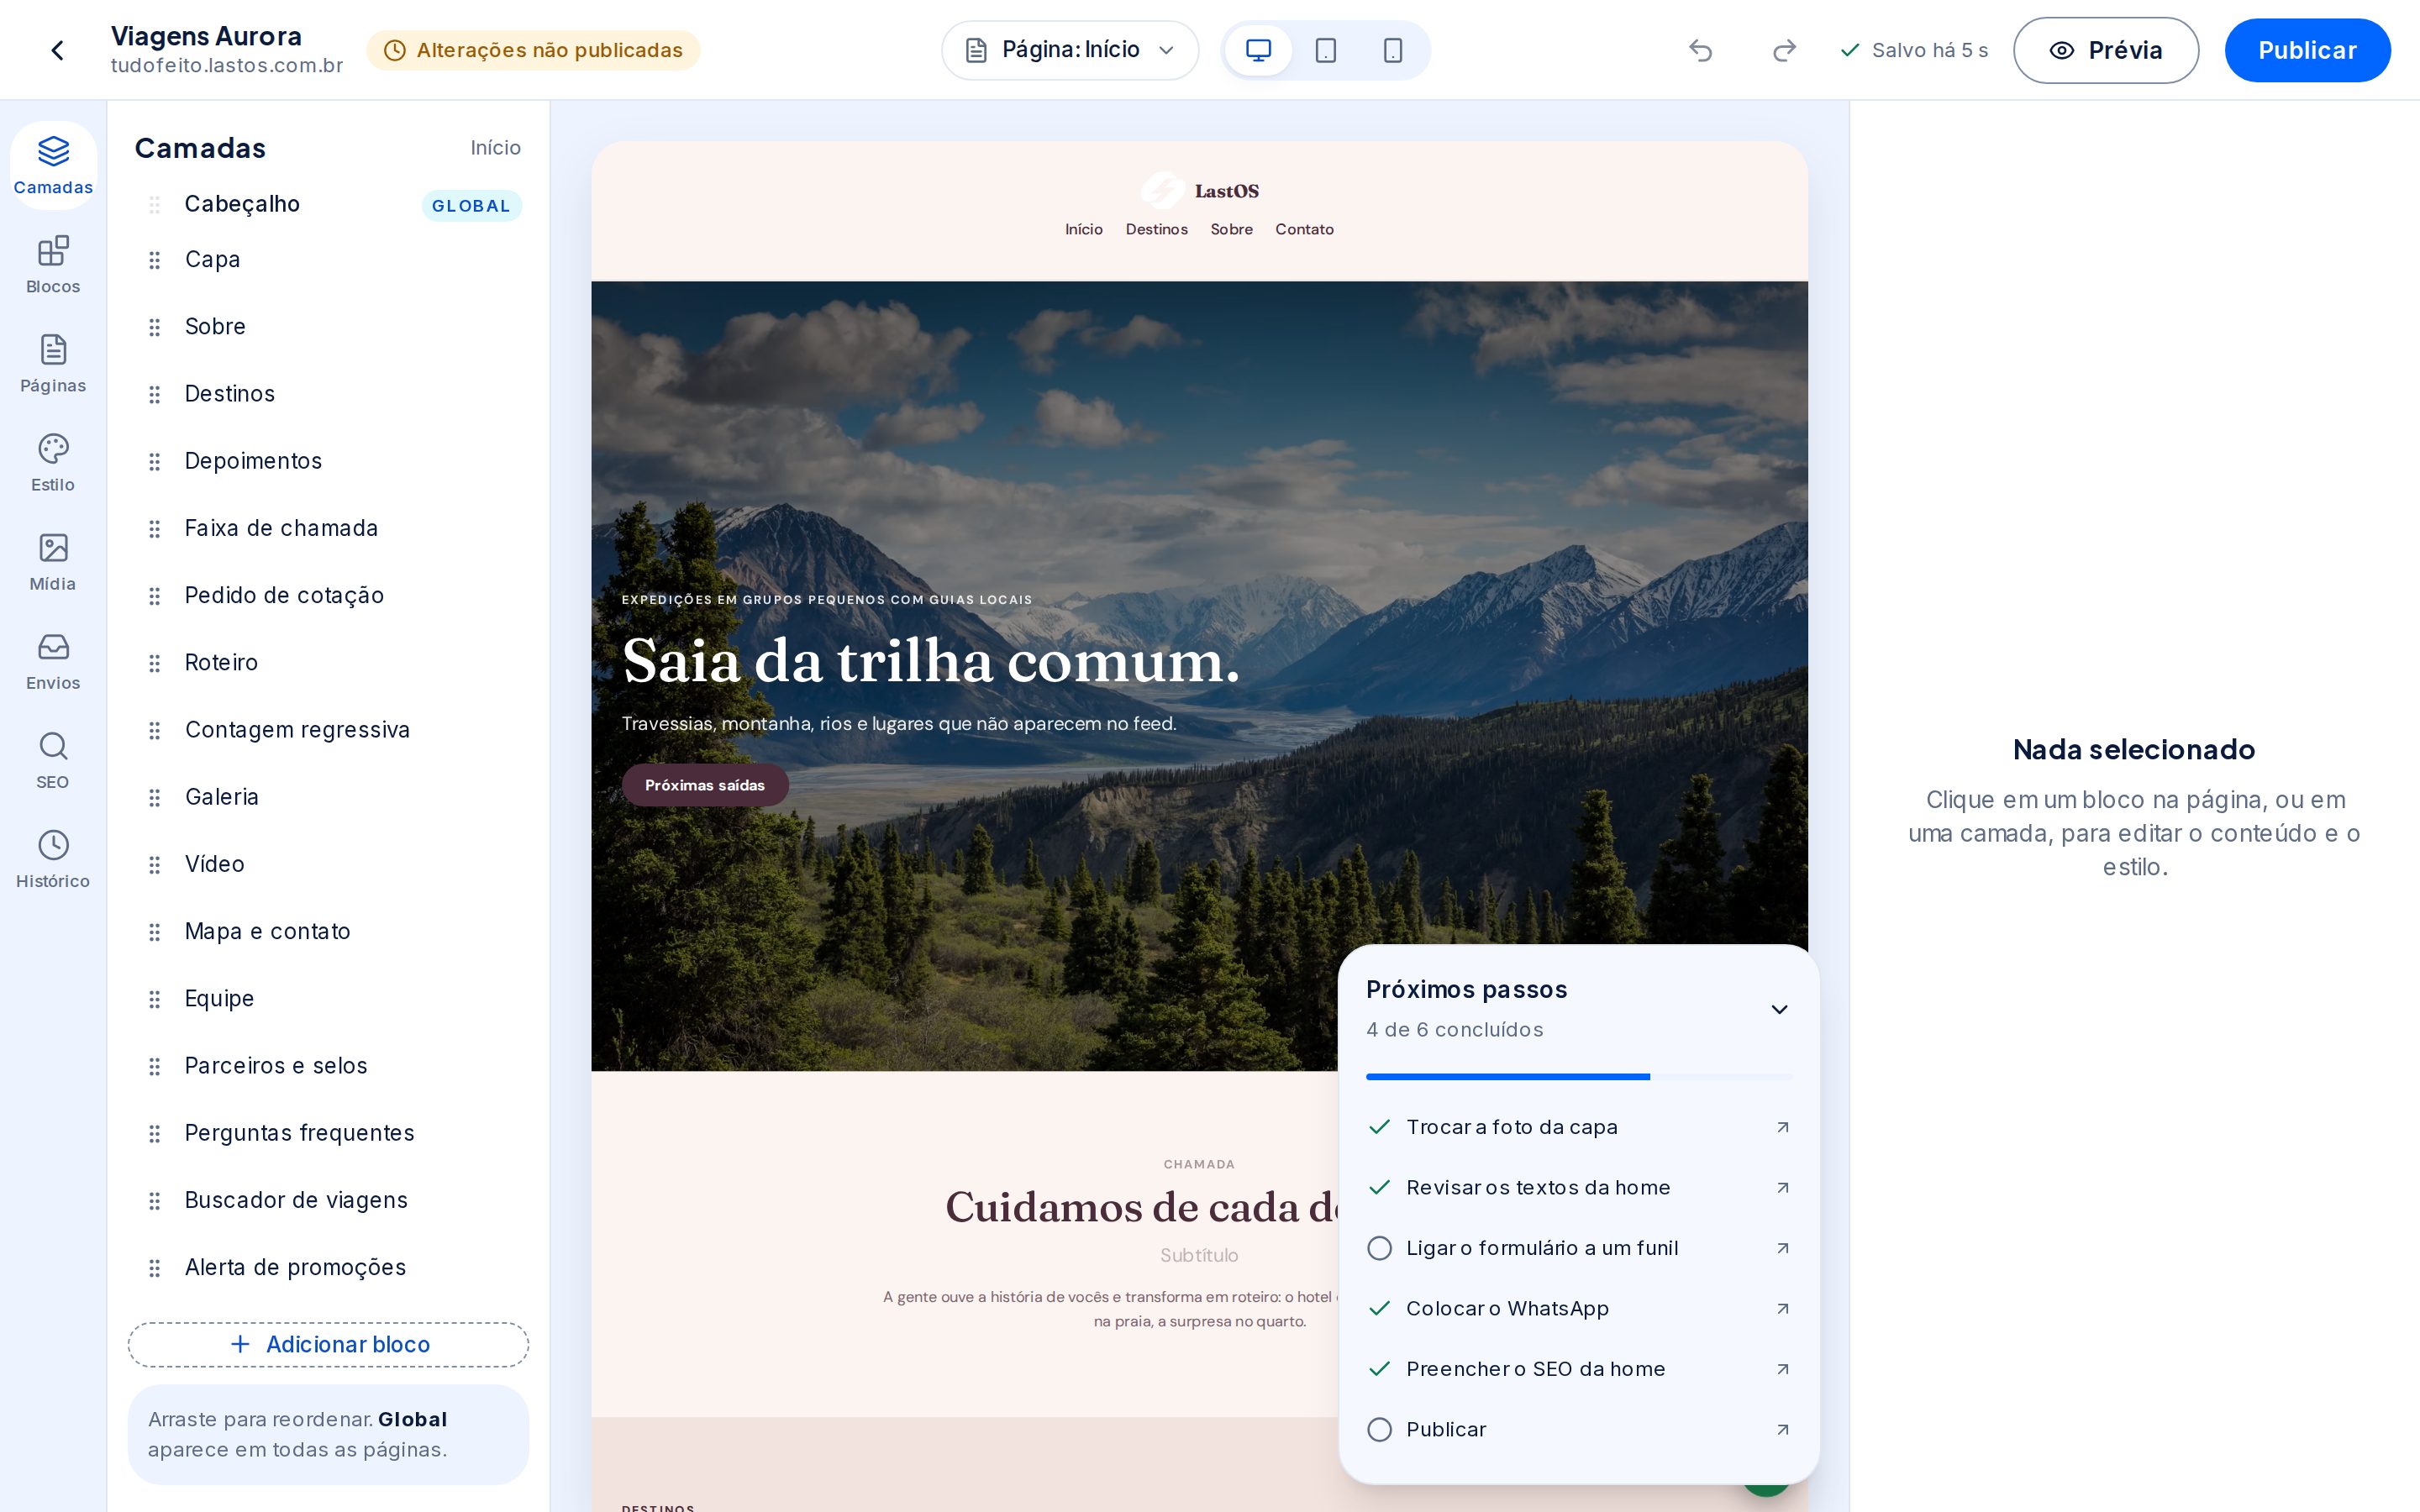Toggle the Preencher o SEO da home check
The height and width of the screenshot is (1512, 2420).
coord(1379,1369)
